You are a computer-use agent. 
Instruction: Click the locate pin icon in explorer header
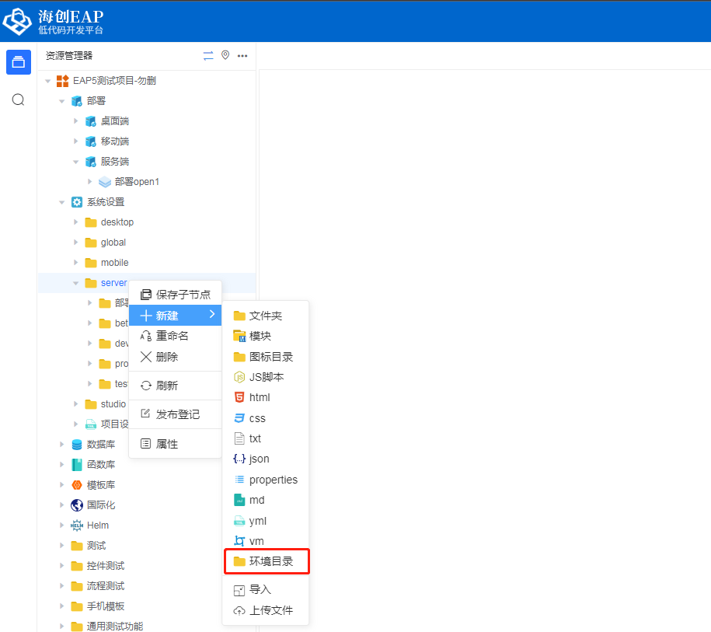tap(225, 56)
